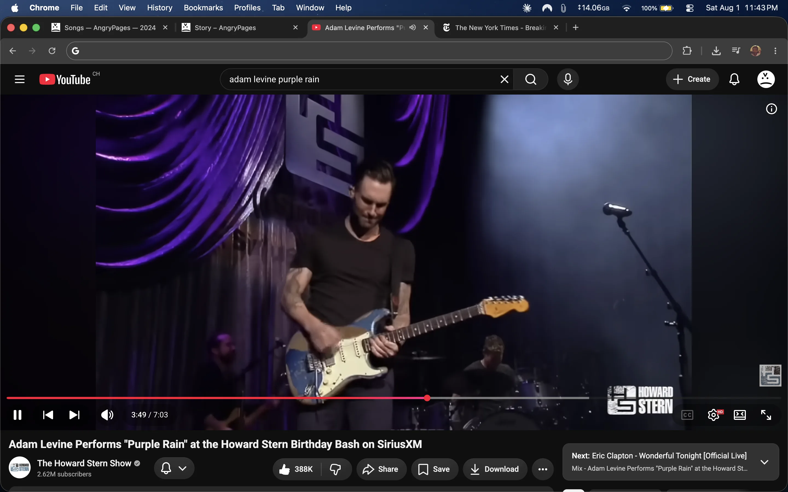The height and width of the screenshot is (492, 788).
Task: Open the Profiles menu
Action: (x=247, y=8)
